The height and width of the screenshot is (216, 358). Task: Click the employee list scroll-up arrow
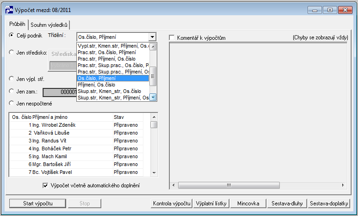(x=154, y=117)
